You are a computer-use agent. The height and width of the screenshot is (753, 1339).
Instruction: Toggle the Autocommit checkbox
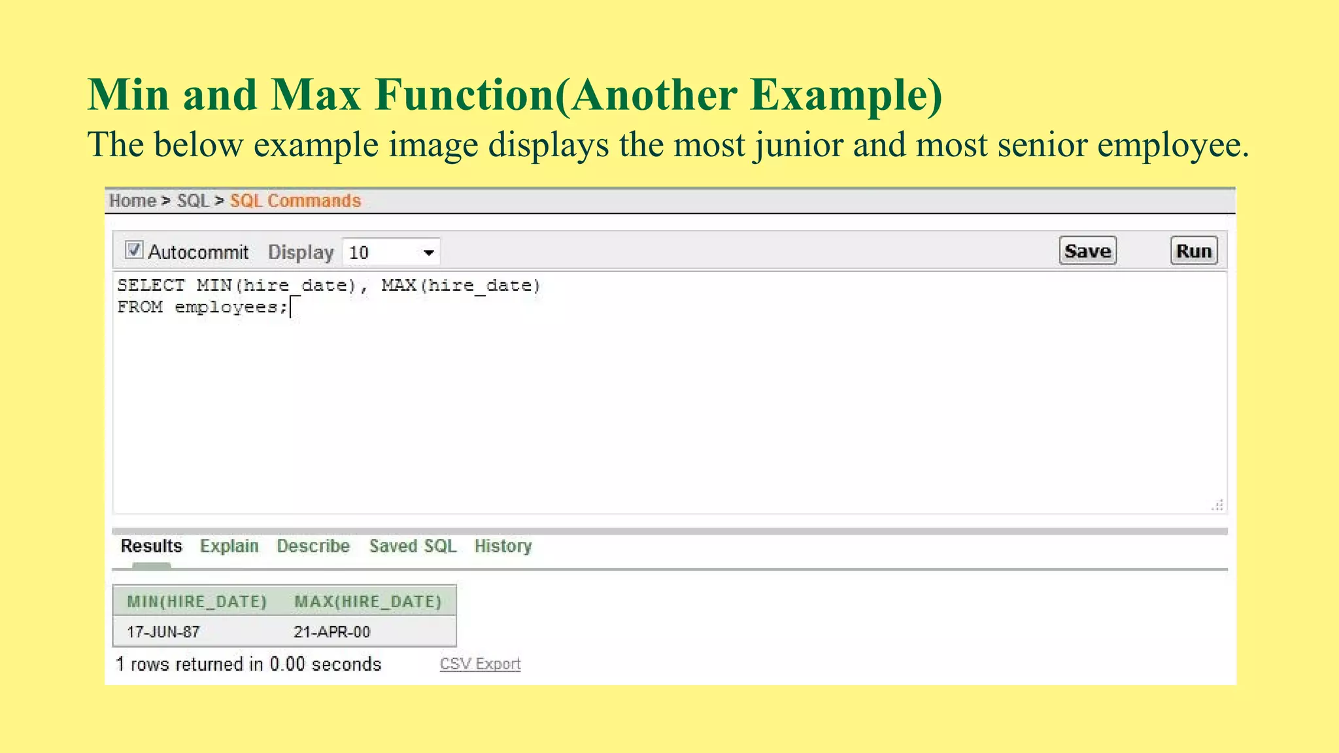pos(134,250)
